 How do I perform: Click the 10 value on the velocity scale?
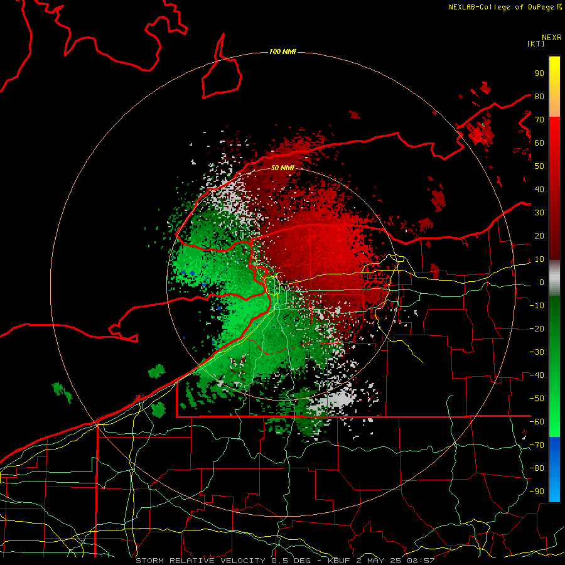pyautogui.click(x=539, y=259)
